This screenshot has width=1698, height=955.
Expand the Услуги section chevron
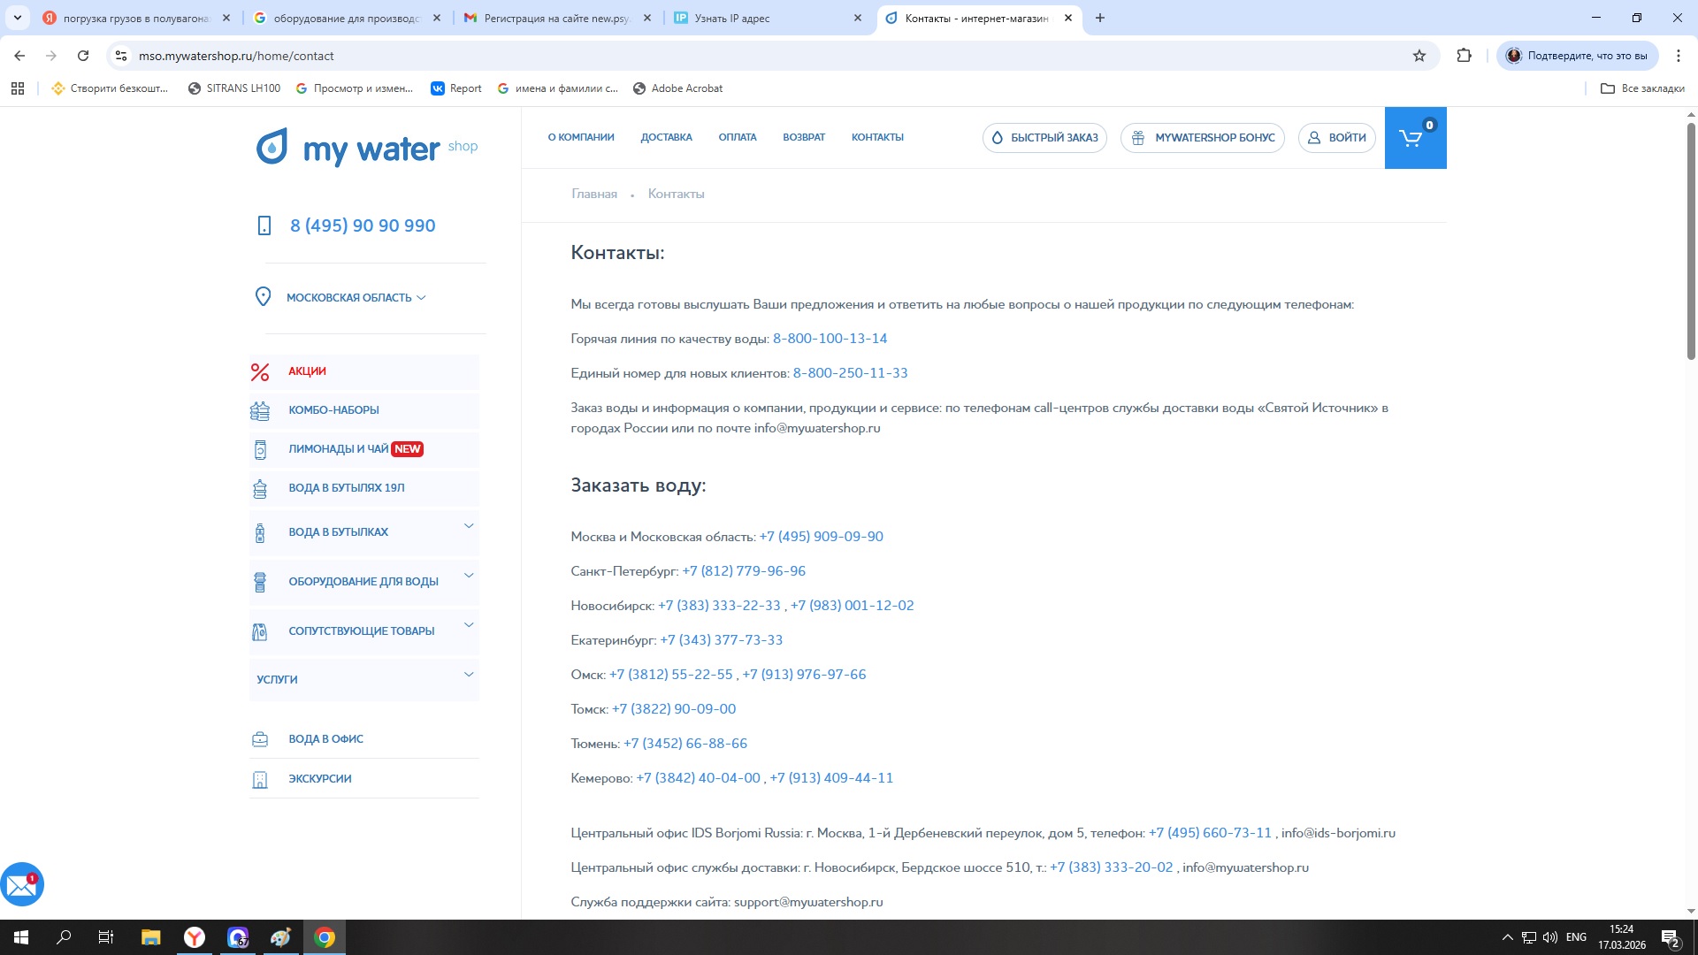469,675
